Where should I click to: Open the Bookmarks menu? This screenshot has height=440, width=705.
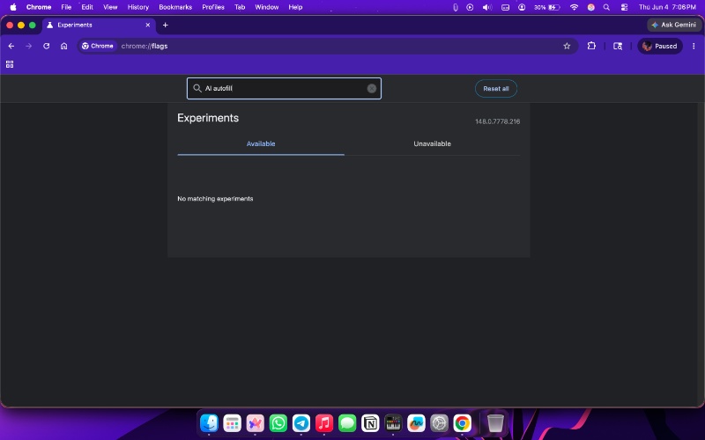pyautogui.click(x=175, y=7)
